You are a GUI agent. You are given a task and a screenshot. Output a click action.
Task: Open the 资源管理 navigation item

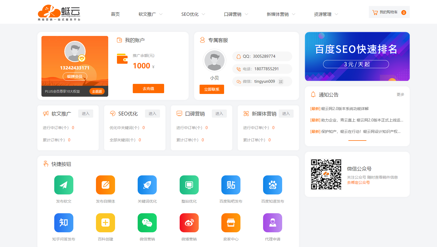(323, 14)
